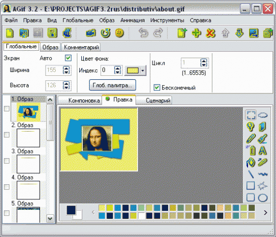This screenshot has width=276, height=237.
Task: Click the Ширина spinner arrows
Action: click(66, 70)
